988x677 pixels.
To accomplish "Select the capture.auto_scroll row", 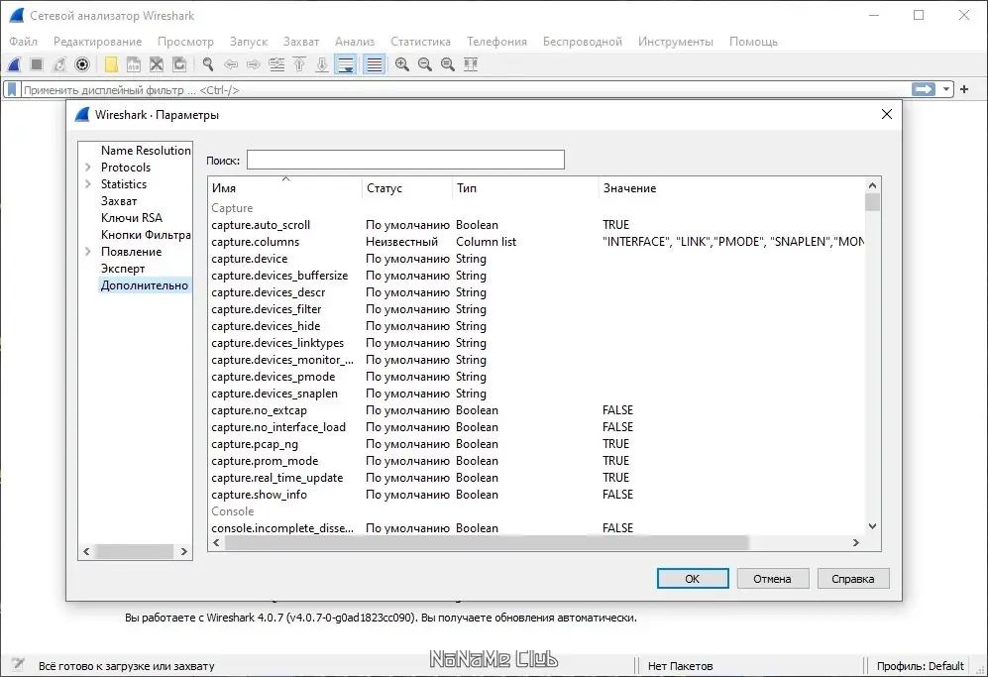I will pos(536,225).
